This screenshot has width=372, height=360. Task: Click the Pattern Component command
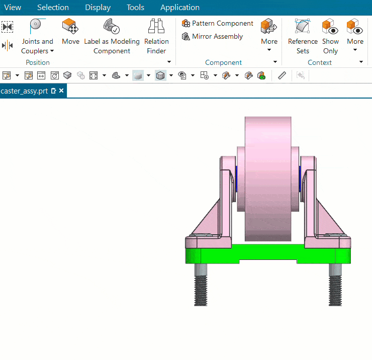(218, 23)
